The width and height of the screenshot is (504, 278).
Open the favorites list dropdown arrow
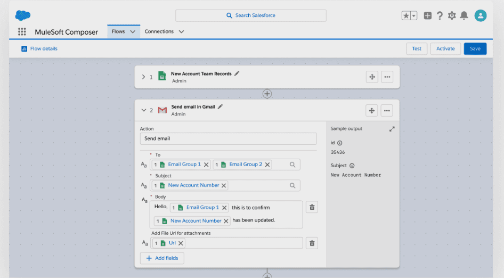[x=414, y=15]
